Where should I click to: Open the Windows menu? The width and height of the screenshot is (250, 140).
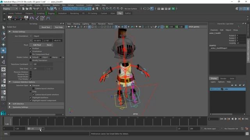pos(46,5)
